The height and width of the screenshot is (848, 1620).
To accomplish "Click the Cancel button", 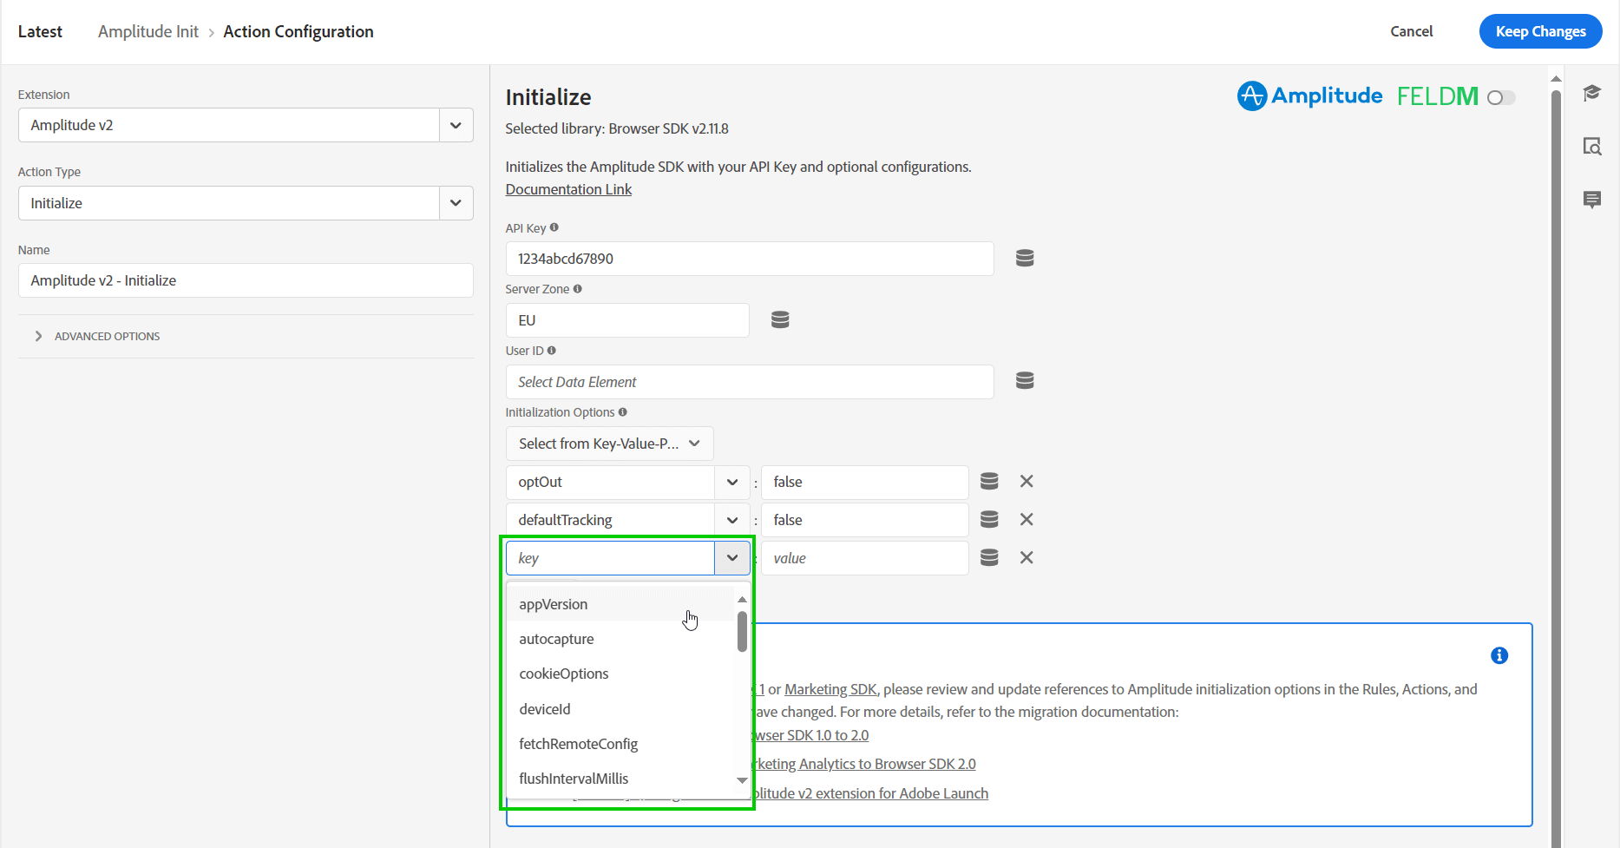I will click(1411, 31).
